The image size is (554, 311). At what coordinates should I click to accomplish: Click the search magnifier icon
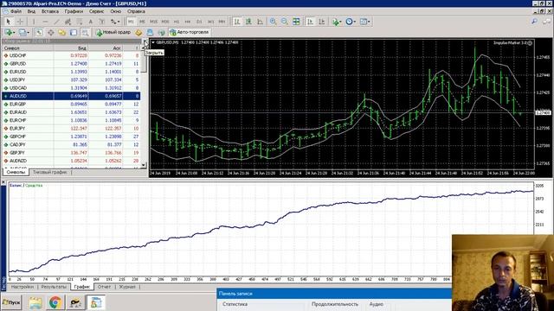535,22
